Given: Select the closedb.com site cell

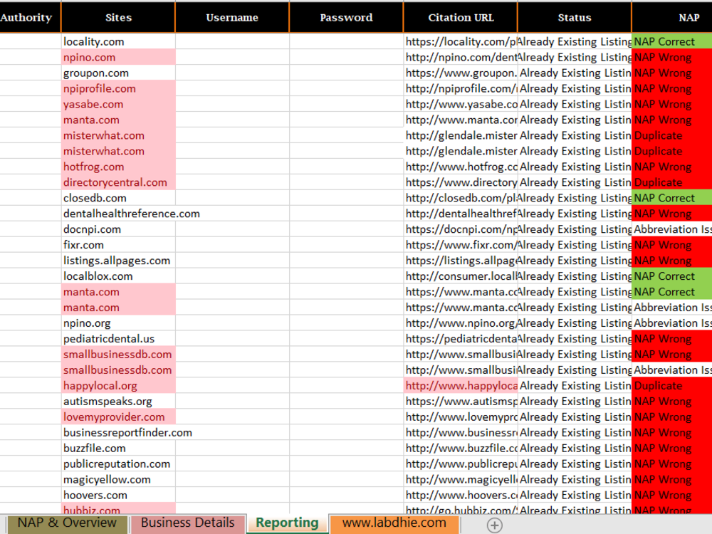Looking at the screenshot, I should pyautogui.click(x=118, y=198).
